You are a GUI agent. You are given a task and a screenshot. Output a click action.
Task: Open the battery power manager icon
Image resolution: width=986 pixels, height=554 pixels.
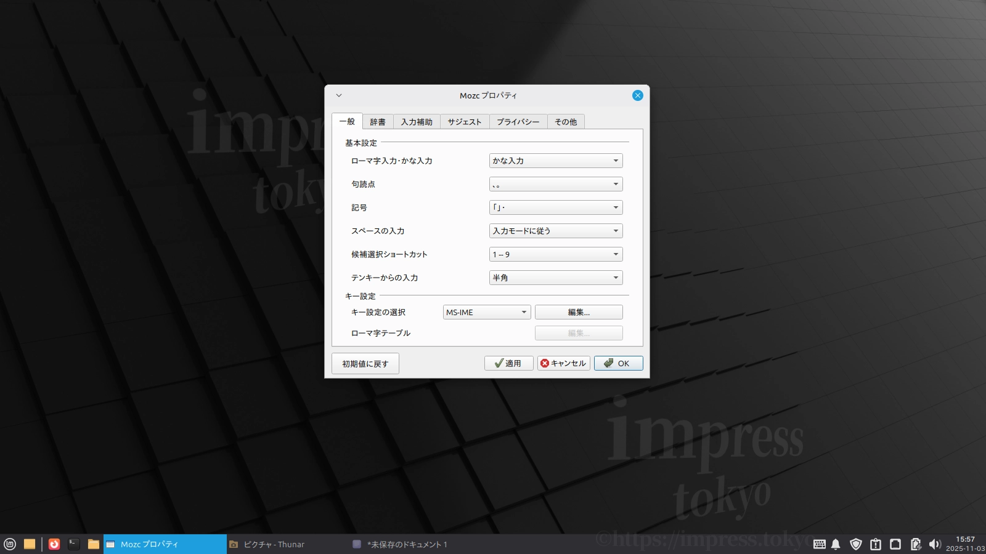[x=916, y=544]
